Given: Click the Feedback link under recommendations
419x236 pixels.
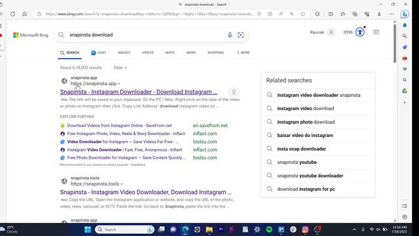Looking at the screenshot, I should click(x=138, y=165).
